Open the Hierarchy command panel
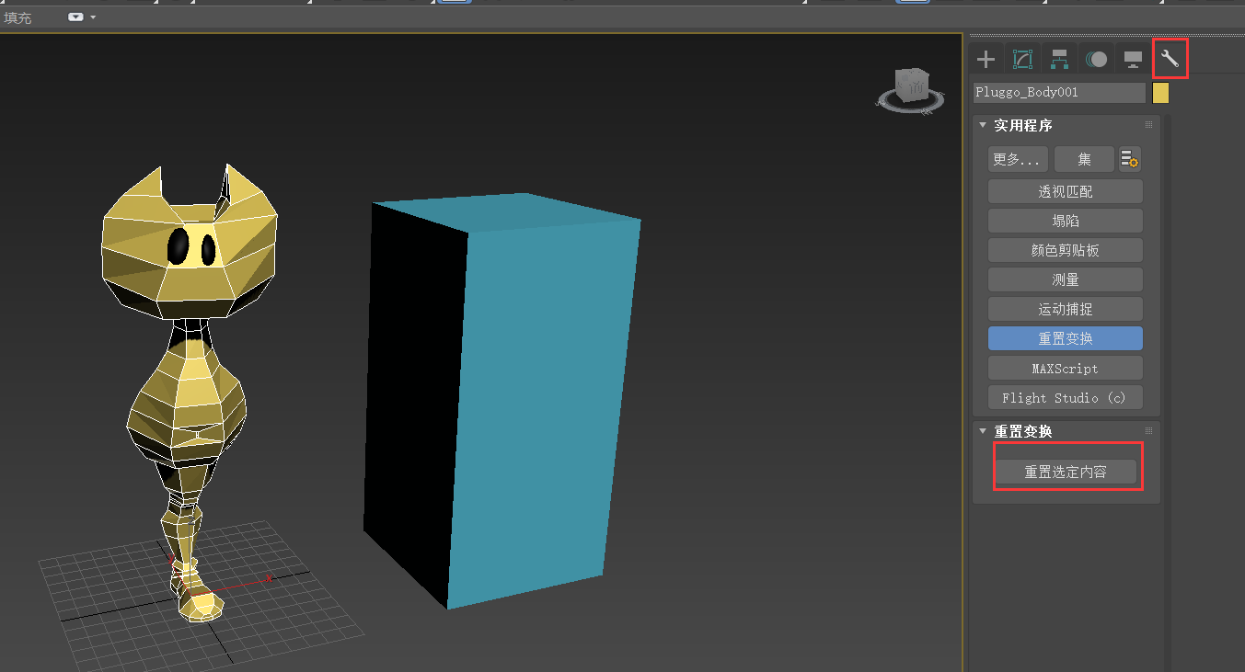The width and height of the screenshot is (1245, 672). coord(1058,58)
